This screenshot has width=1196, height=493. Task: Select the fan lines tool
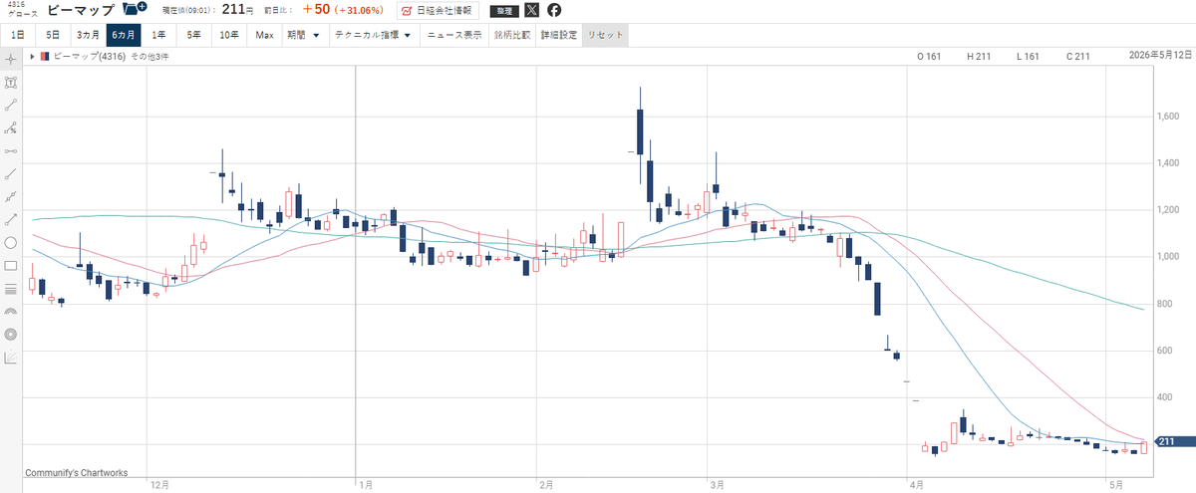coord(11,358)
